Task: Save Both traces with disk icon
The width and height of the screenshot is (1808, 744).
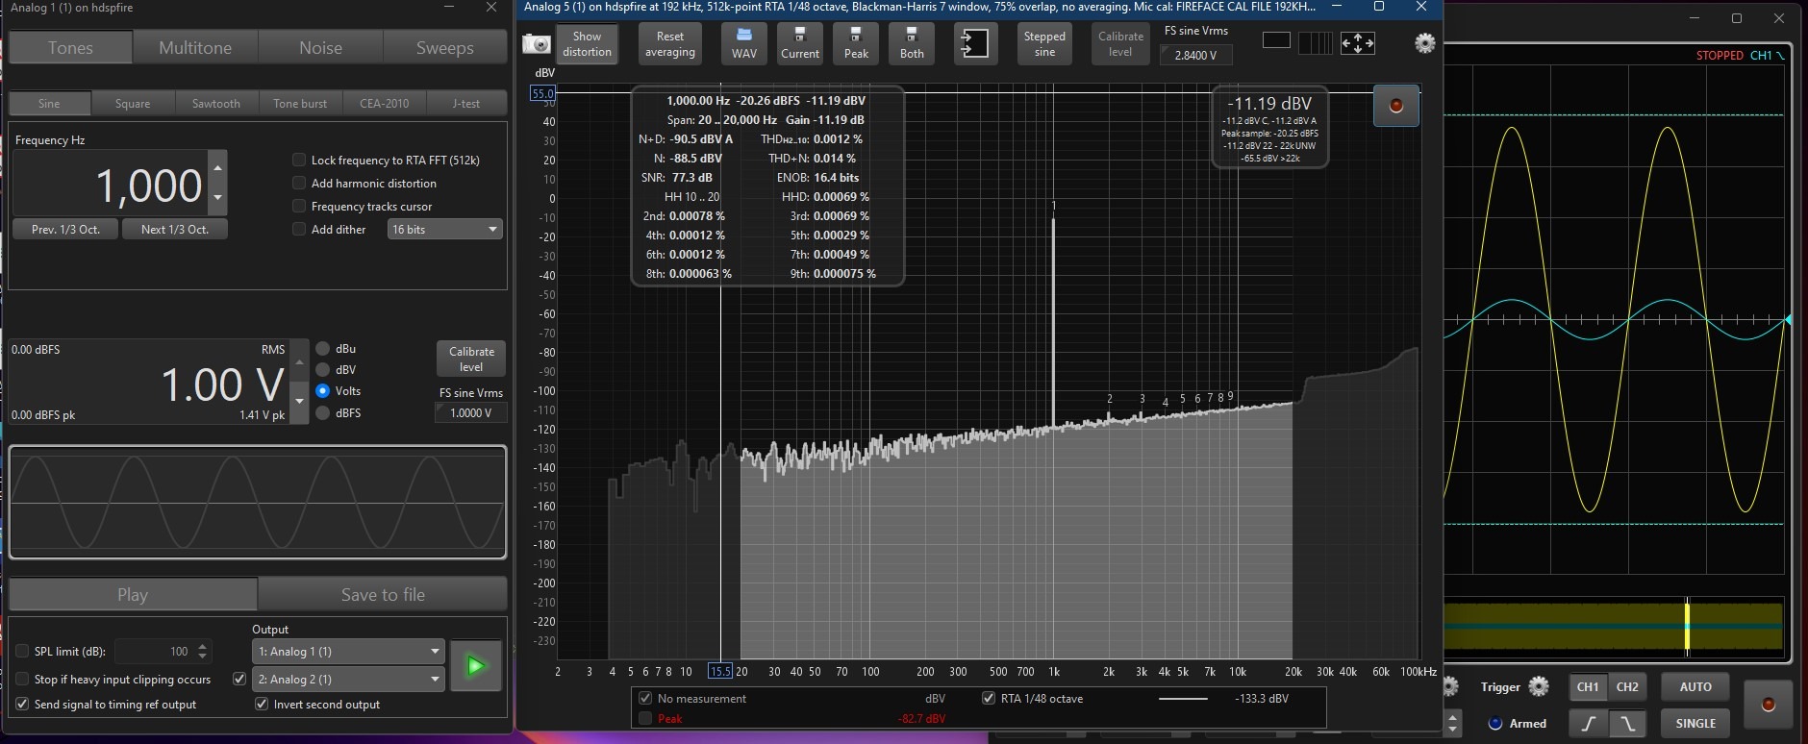Action: tap(912, 43)
